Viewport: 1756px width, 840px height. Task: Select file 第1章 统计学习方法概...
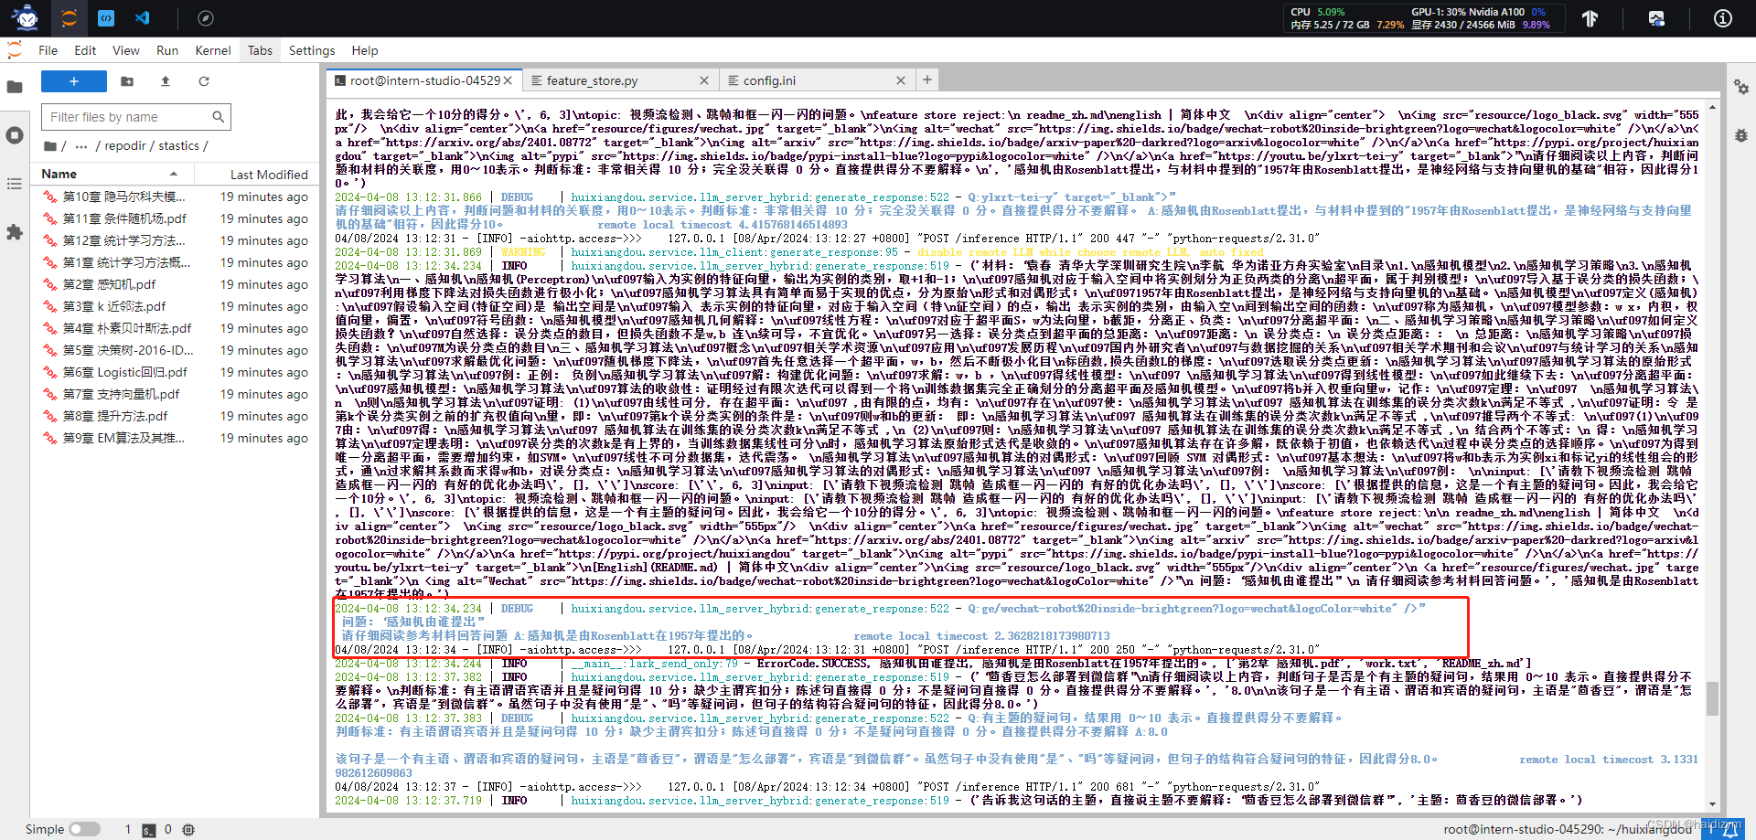[x=176, y=262]
